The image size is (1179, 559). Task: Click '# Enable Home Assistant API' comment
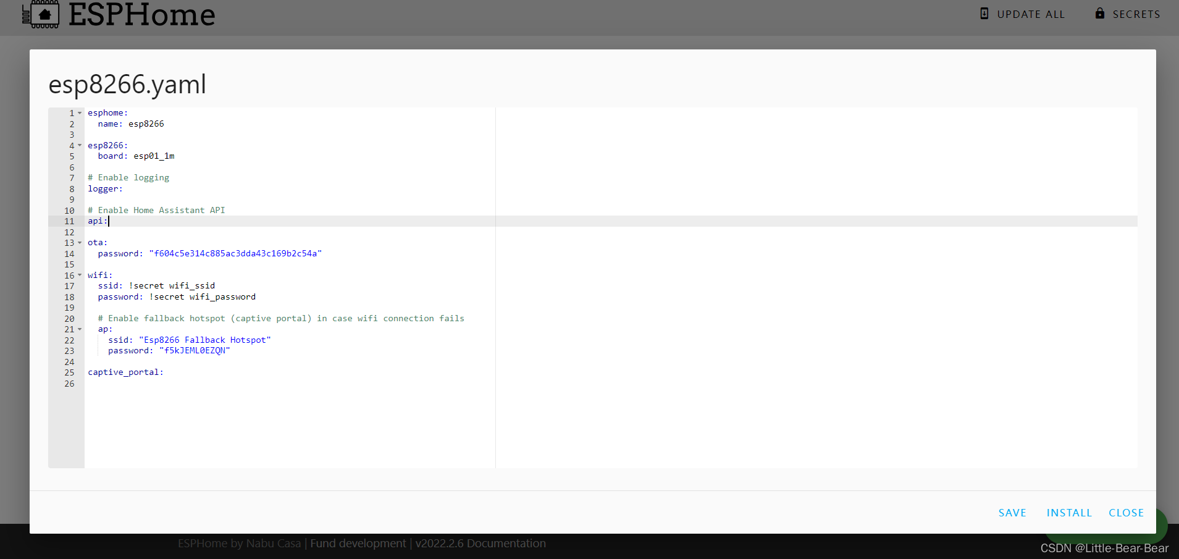(156, 211)
